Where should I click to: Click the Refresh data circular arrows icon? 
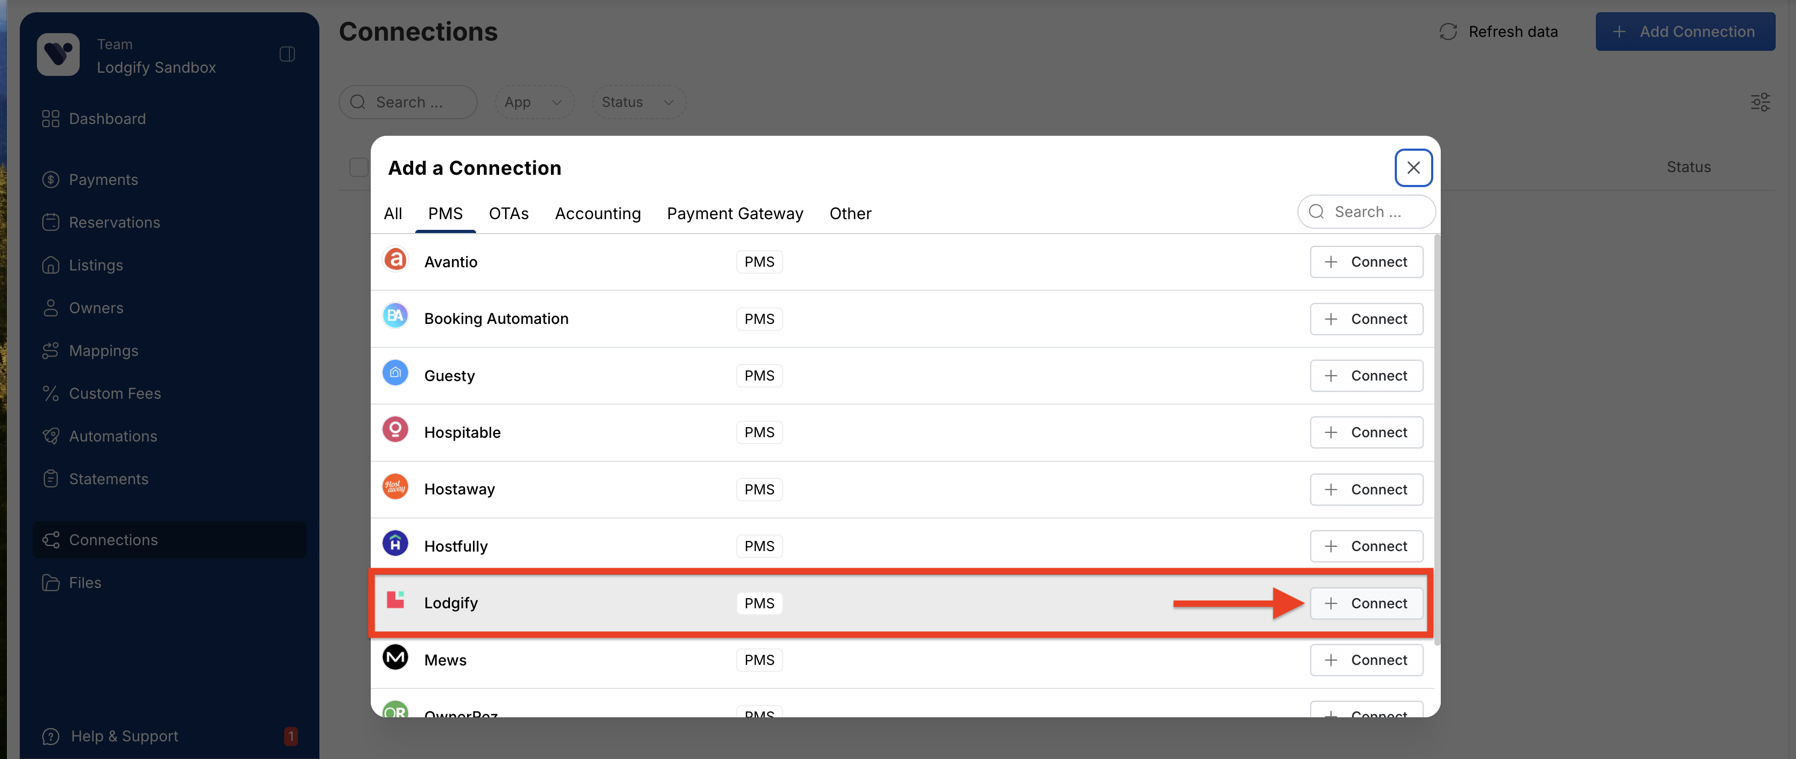tap(1448, 32)
